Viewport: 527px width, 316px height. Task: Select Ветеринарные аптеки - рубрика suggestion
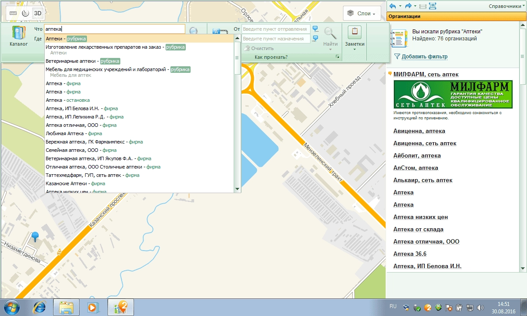click(x=140, y=61)
